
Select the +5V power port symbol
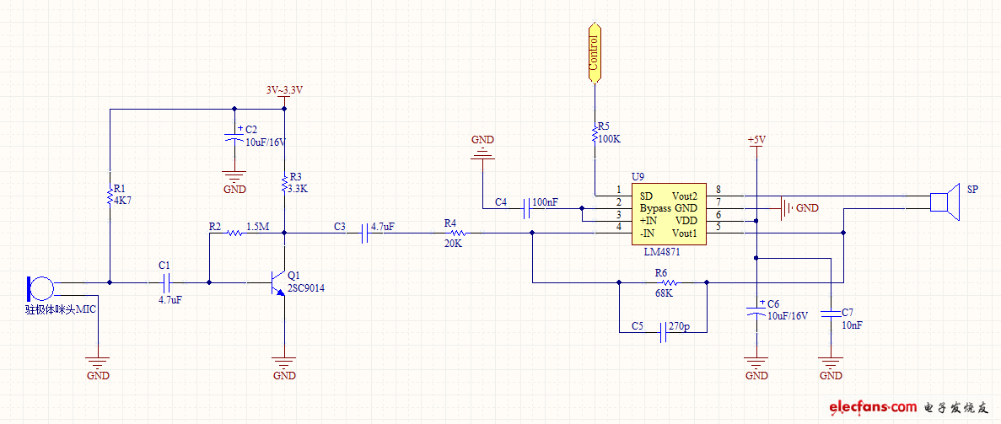[756, 142]
